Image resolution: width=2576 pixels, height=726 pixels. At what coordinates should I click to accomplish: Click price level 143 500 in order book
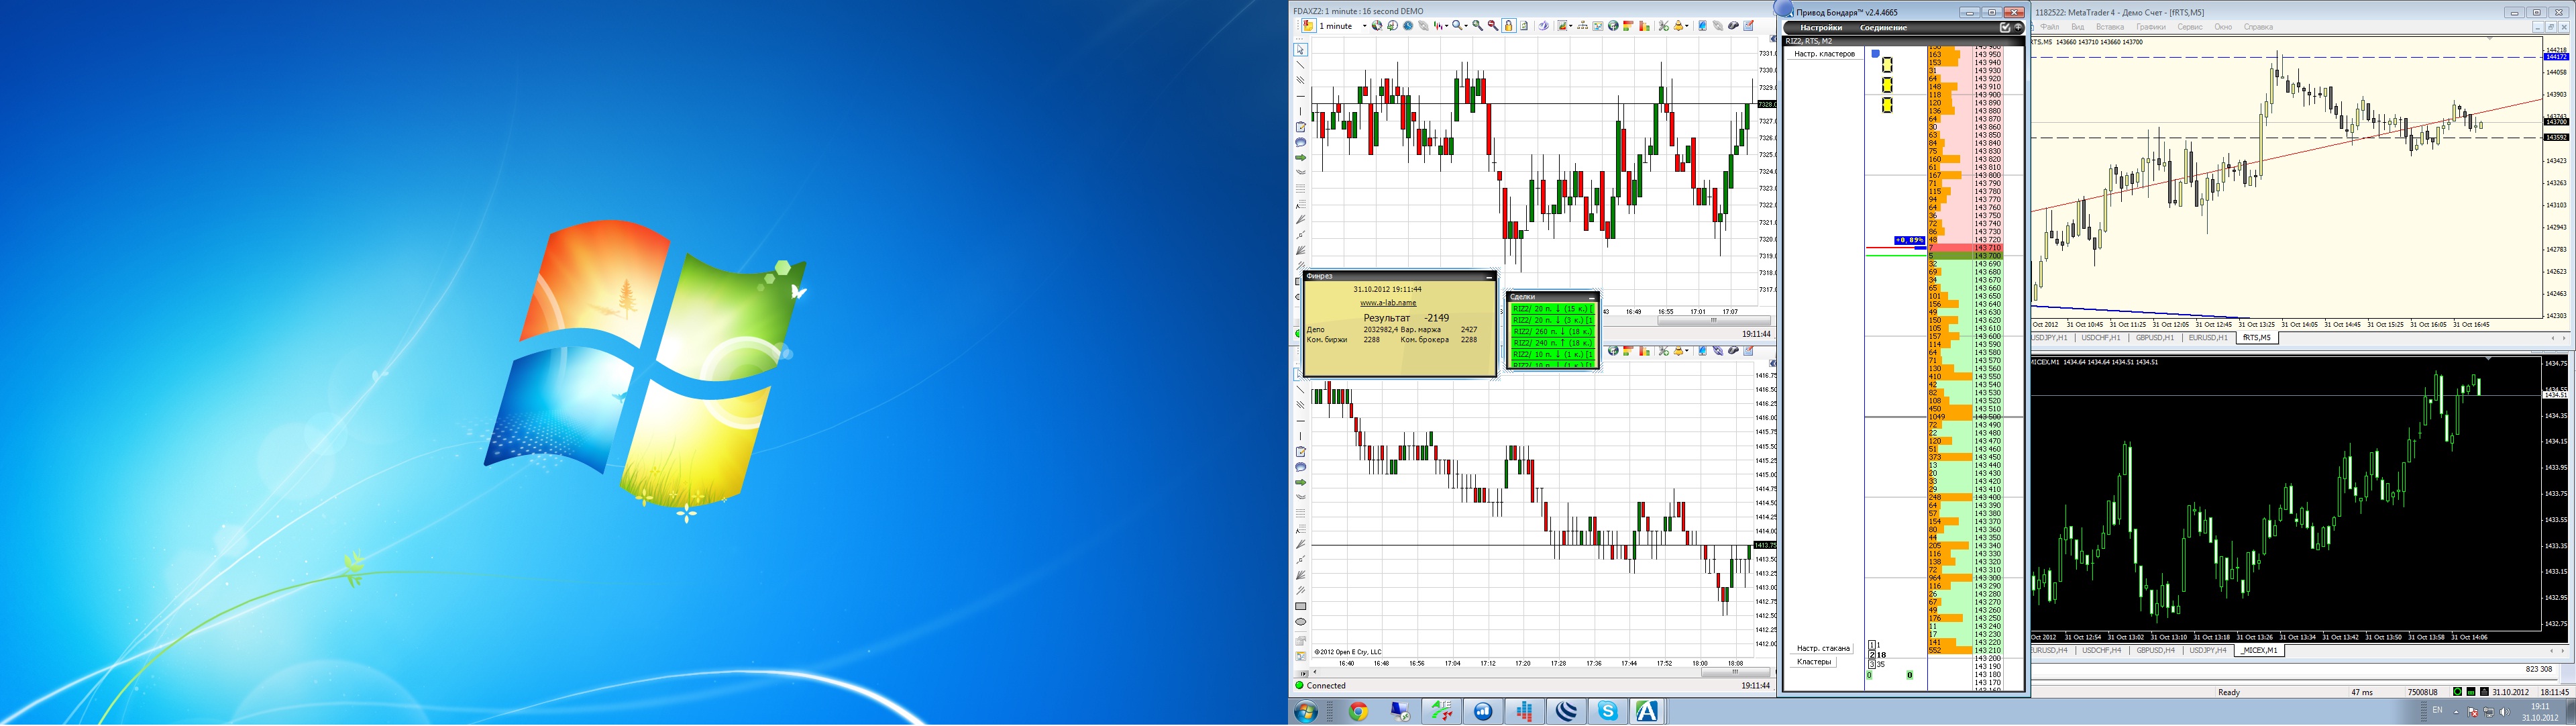(1988, 417)
